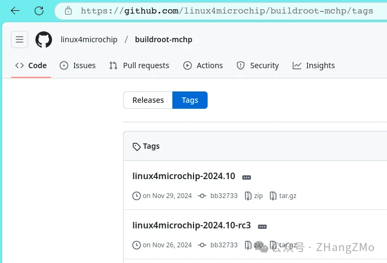Expand details ellipsis for linux4microchip-2024.10
387x263 pixels.
(247, 177)
